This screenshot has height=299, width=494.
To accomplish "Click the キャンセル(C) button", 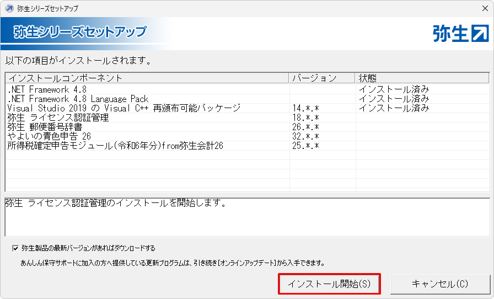I will point(439,285).
